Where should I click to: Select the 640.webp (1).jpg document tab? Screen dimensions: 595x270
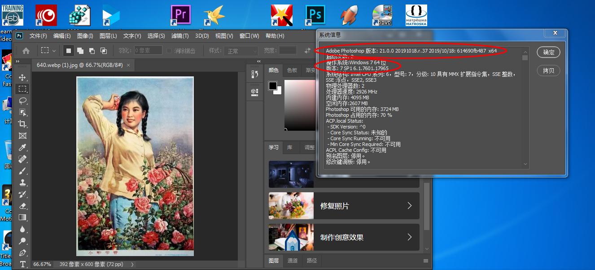click(x=80, y=65)
